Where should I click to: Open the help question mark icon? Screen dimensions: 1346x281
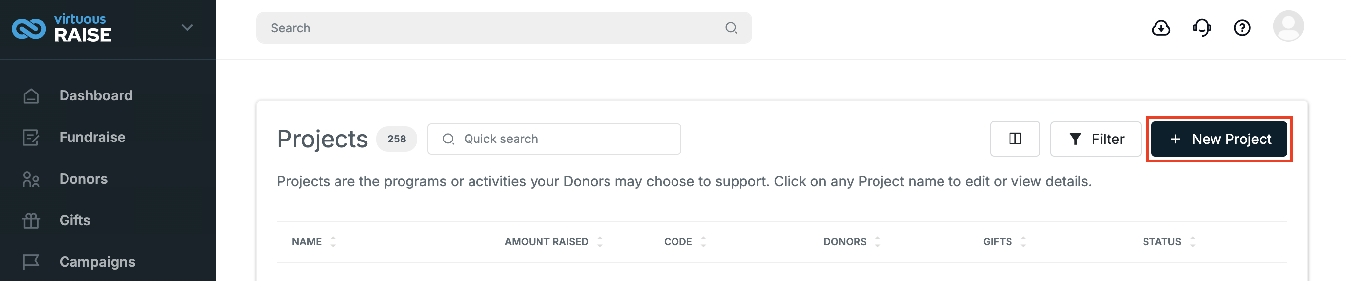[1241, 28]
